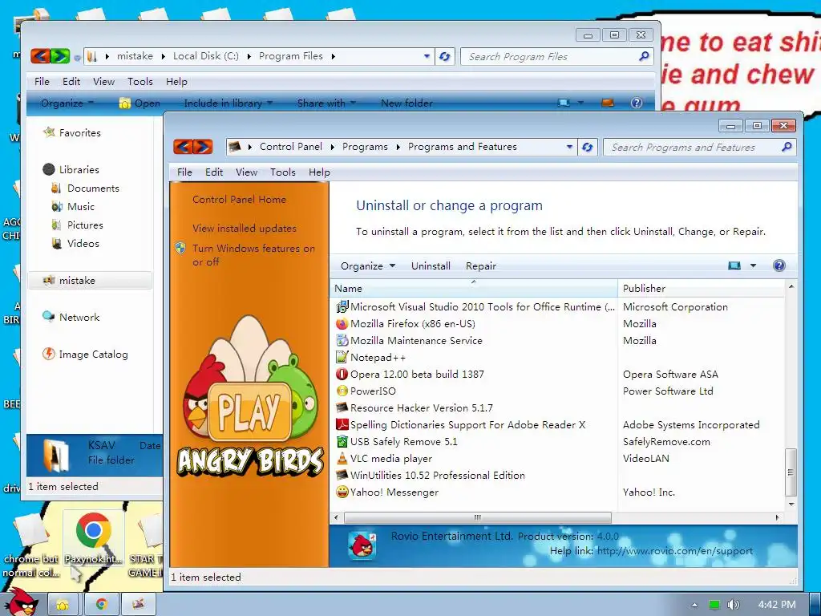
Task: Click the PowerISO program icon
Action: tap(342, 391)
